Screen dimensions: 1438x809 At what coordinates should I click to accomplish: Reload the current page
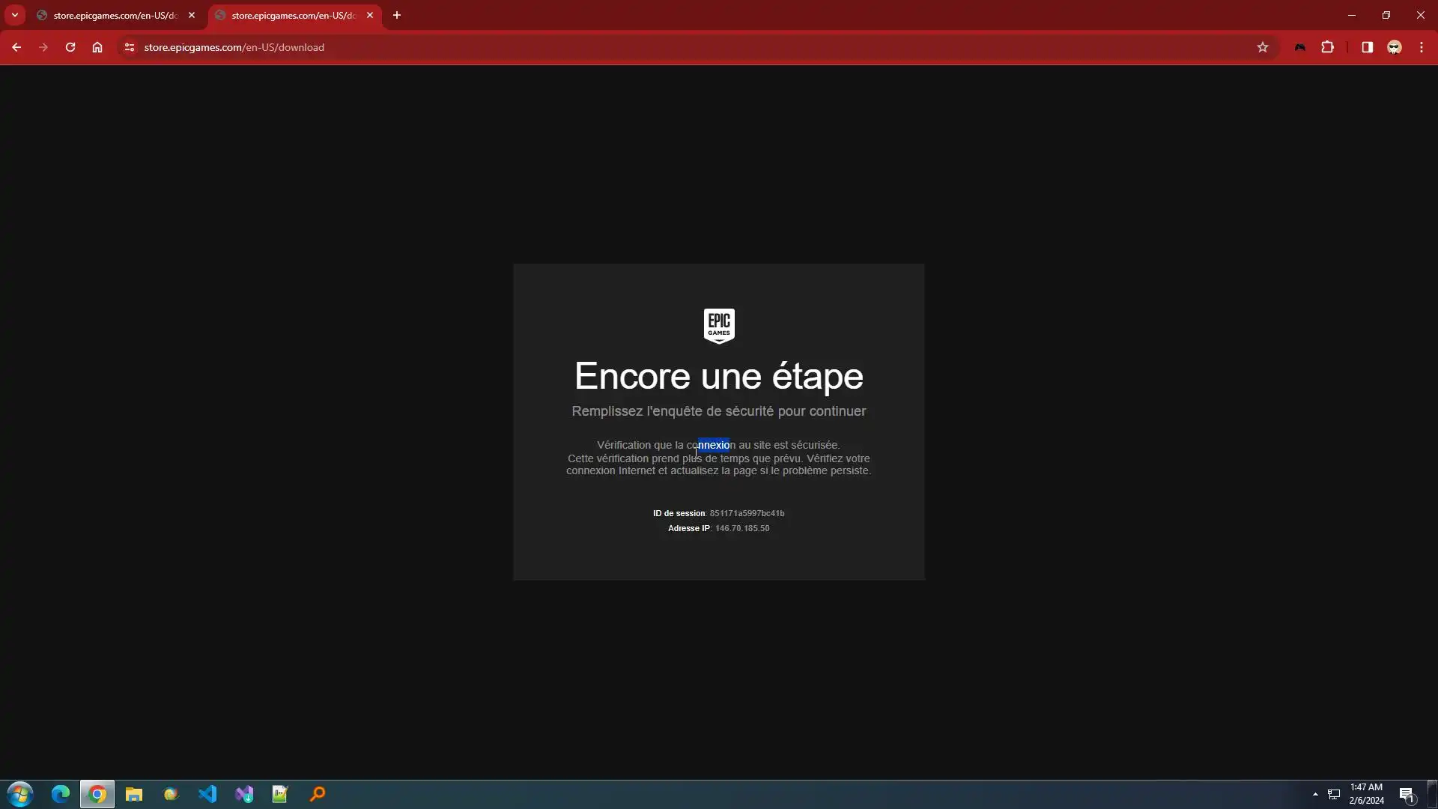pyautogui.click(x=70, y=47)
